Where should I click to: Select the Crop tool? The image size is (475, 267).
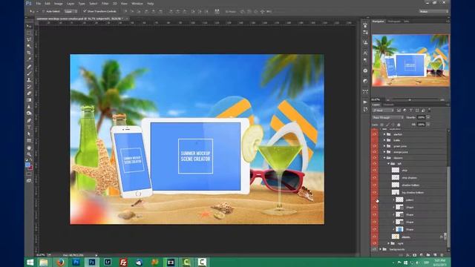29,53
